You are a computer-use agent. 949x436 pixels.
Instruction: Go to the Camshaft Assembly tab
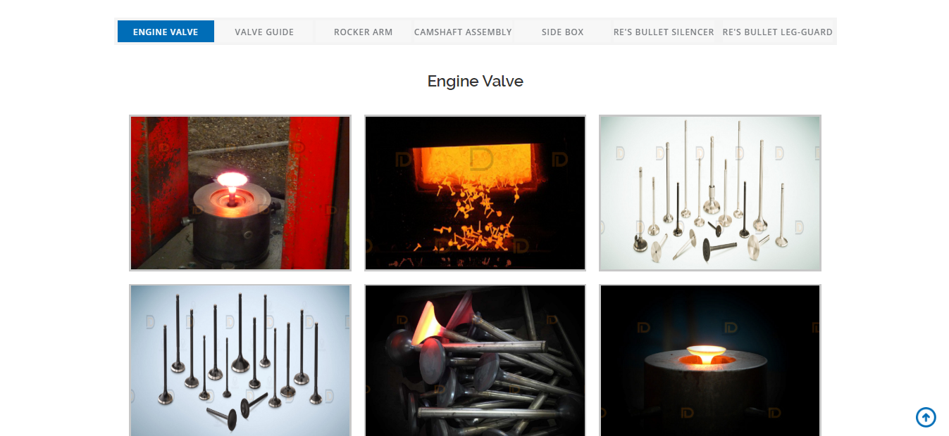[x=463, y=32]
